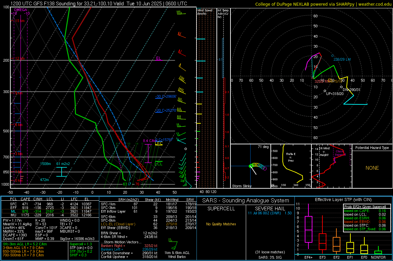The image size is (393, 261).
Task: Click the Theta-E v. Pres inset title
Action: coord(291,157)
